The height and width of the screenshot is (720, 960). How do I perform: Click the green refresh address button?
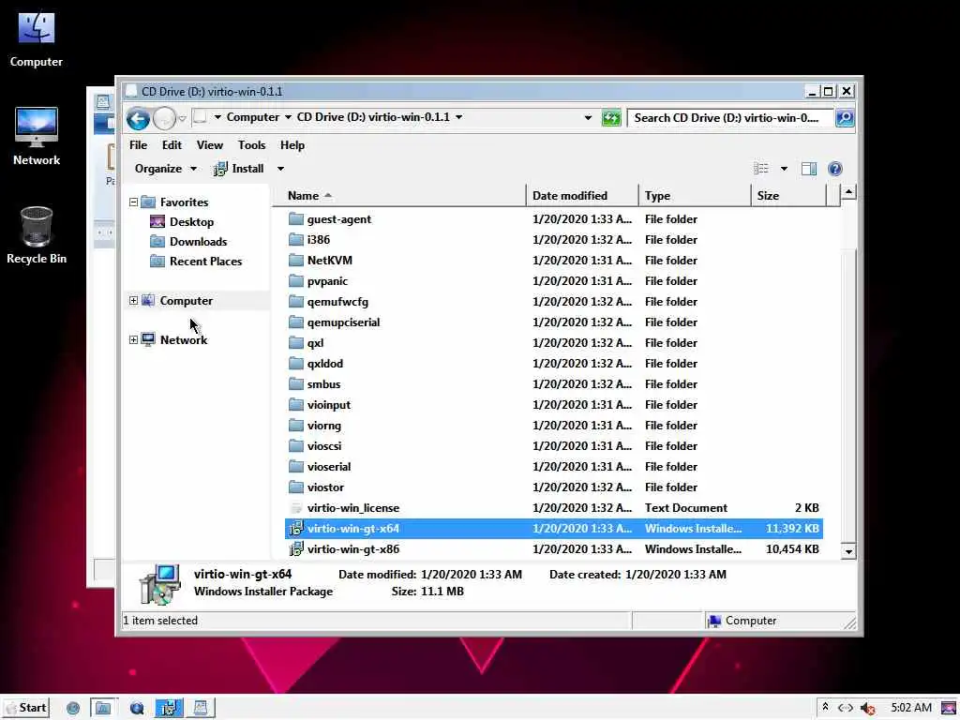click(611, 117)
